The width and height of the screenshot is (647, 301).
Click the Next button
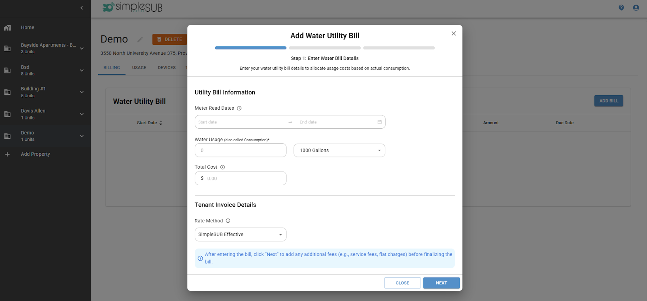click(441, 283)
